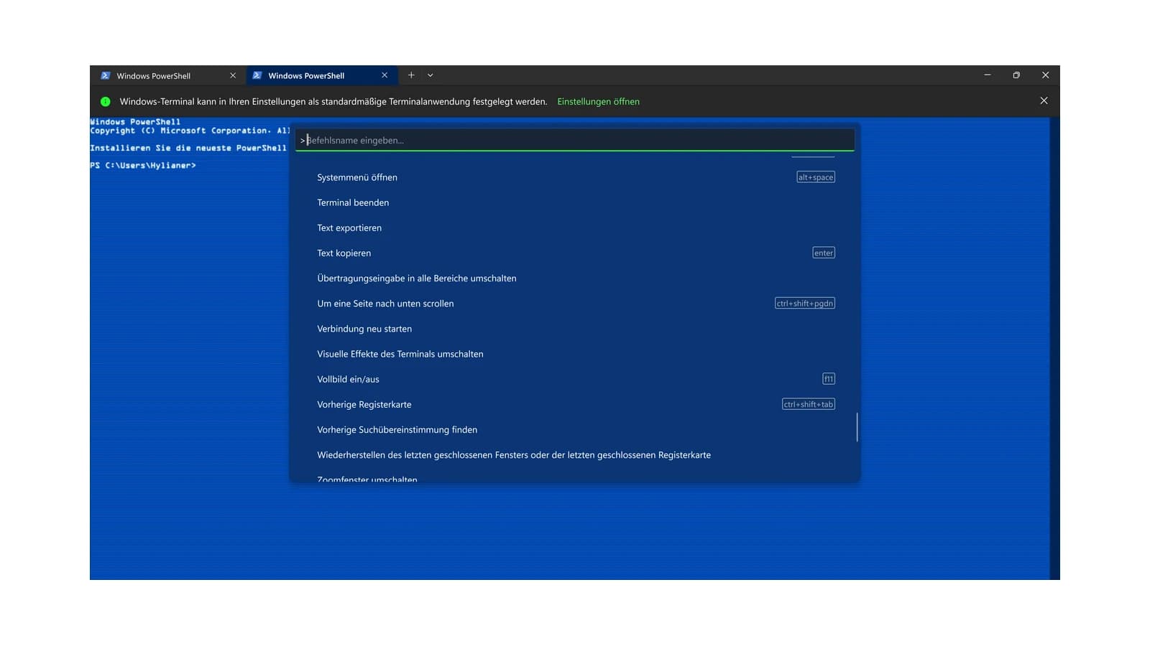Select 'Vollbild ein/aus' command
1150x646 pixels.
pyautogui.click(x=575, y=379)
